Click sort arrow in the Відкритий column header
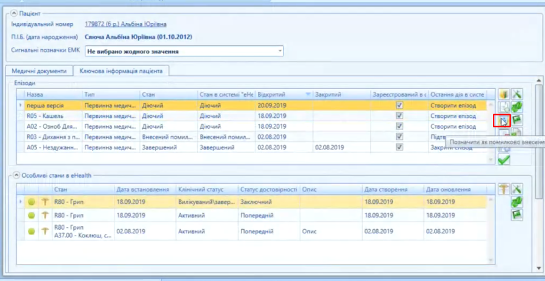The image size is (545, 281). 308,94
